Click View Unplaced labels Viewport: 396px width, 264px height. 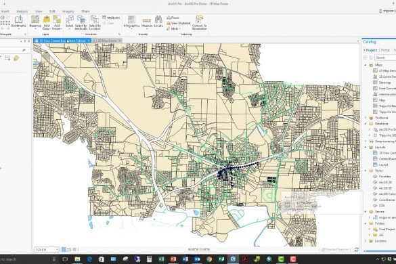(178, 23)
